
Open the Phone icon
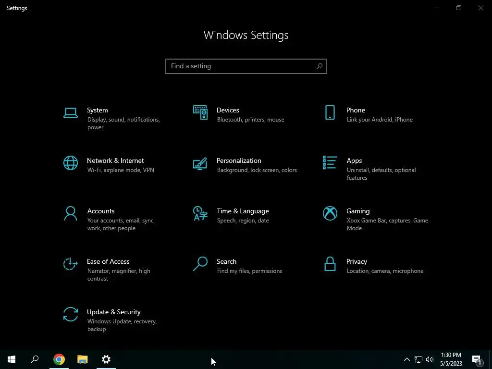tap(330, 112)
